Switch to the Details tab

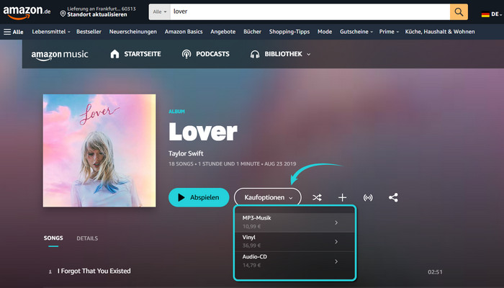[87, 238]
